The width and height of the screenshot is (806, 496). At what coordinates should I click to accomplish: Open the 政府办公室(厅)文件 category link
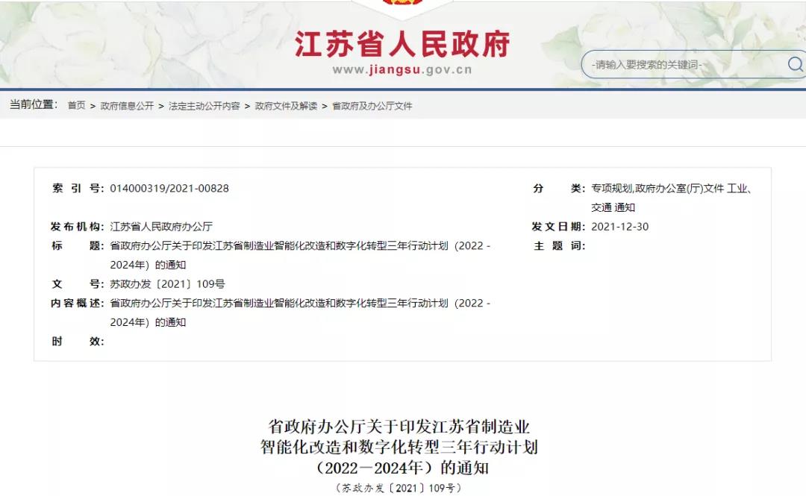tap(681, 188)
